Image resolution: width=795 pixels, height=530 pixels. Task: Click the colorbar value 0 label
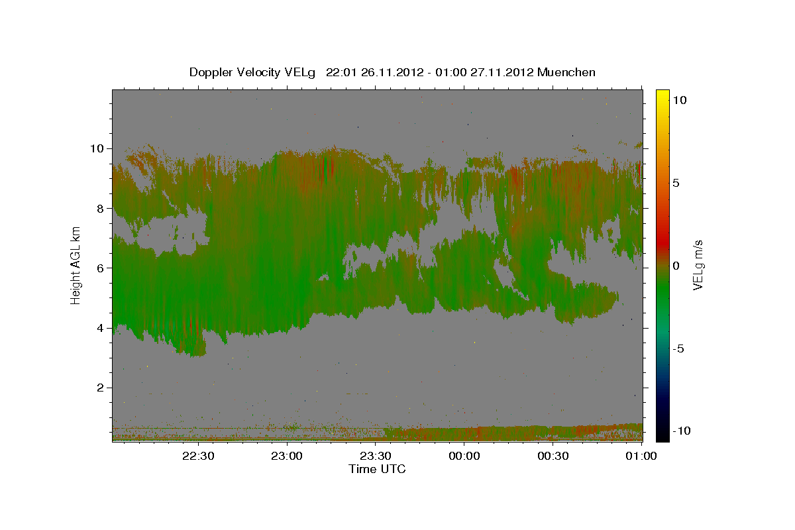[x=676, y=265]
